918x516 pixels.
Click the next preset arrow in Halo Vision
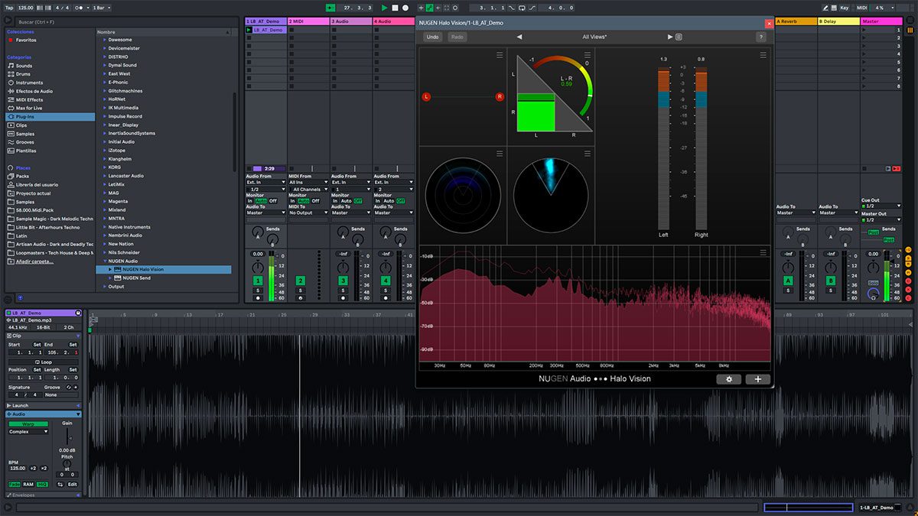tap(670, 37)
